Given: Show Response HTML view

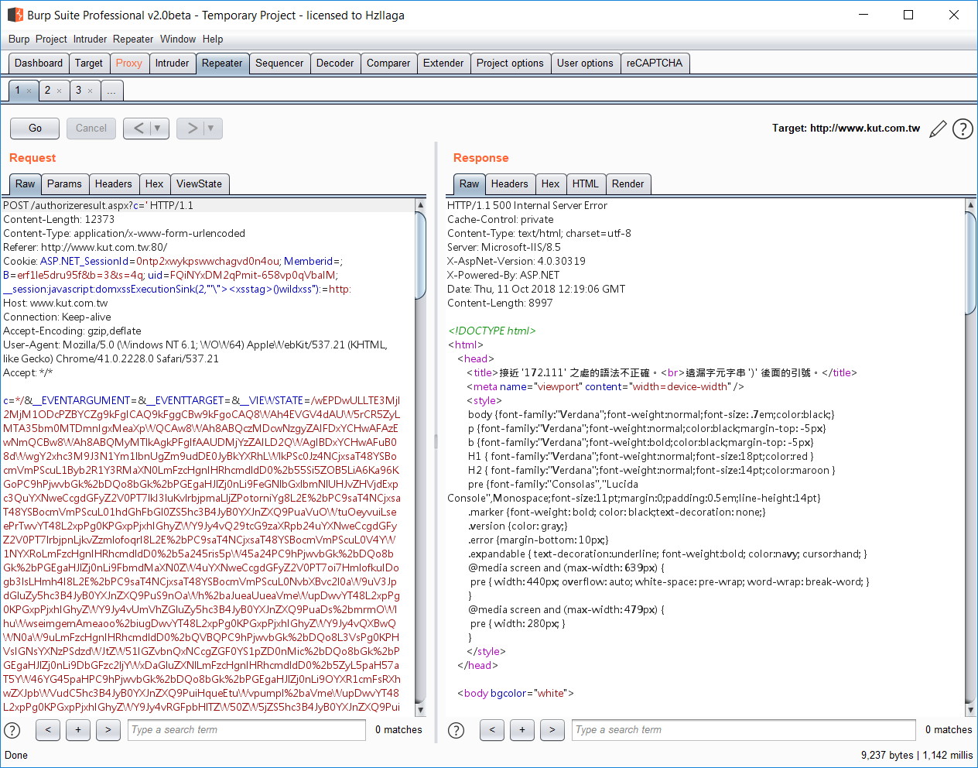Looking at the screenshot, I should (x=585, y=184).
